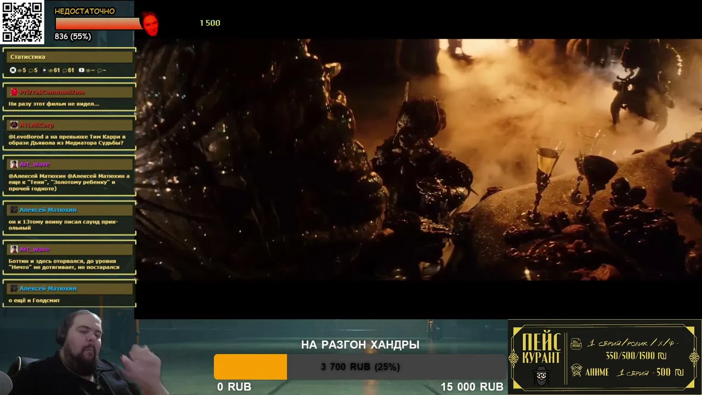Click Алексей Матюхин name above "Голдсмит" message
This screenshot has width=702, height=395.
(x=48, y=288)
